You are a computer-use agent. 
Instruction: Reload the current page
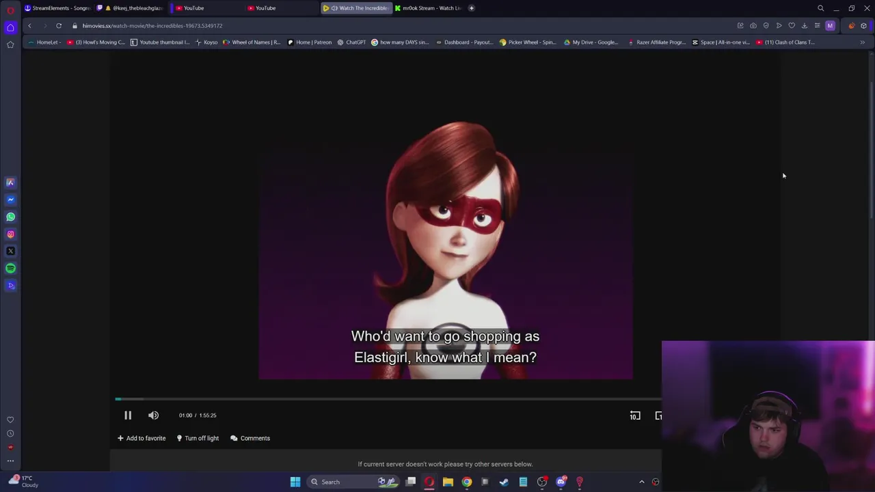click(59, 26)
